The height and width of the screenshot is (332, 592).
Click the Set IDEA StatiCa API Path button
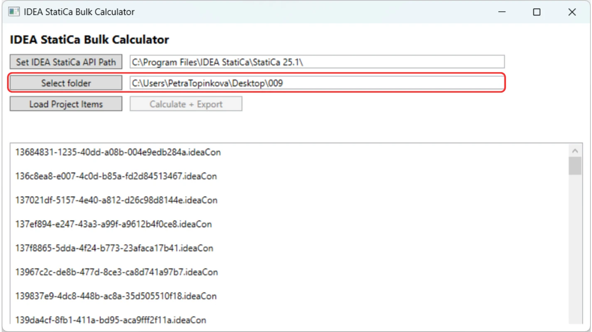click(66, 62)
